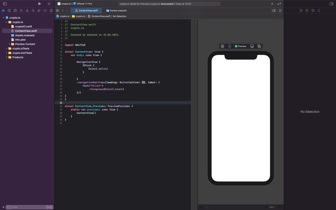Select cryptoIO.swift in navigator
The image size is (336, 210).
point(23,27)
